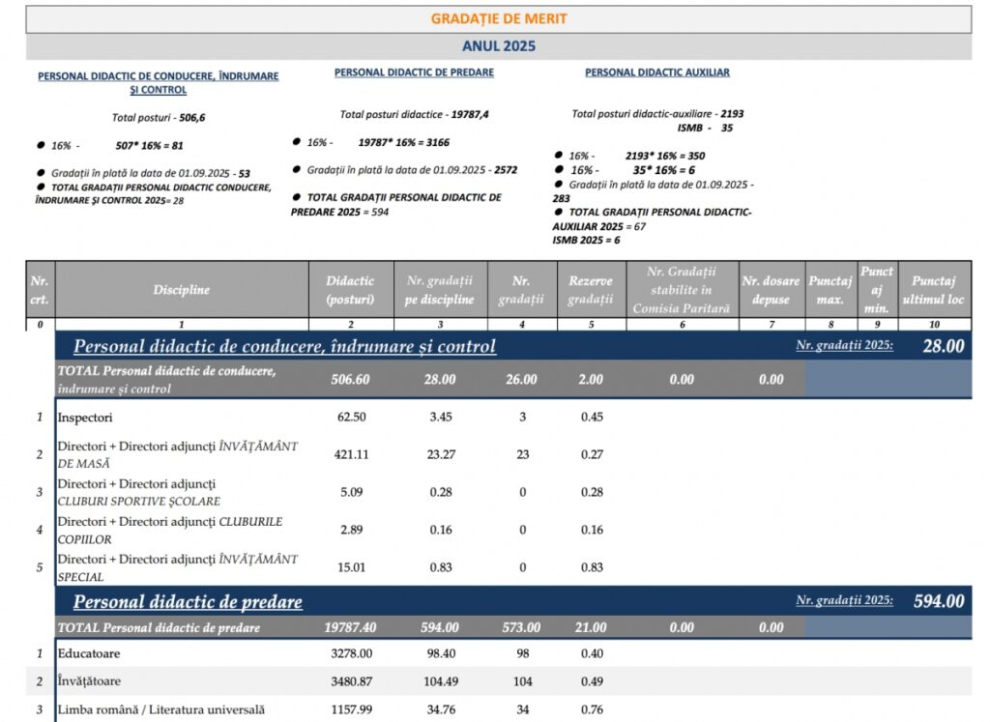Click the GRADAȚIE DE MERIT title banner

(x=499, y=19)
